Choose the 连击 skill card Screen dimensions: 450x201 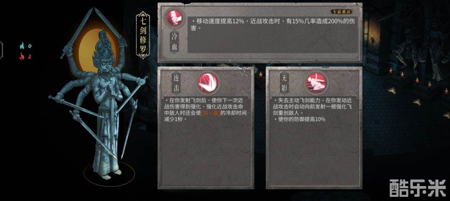206,128
